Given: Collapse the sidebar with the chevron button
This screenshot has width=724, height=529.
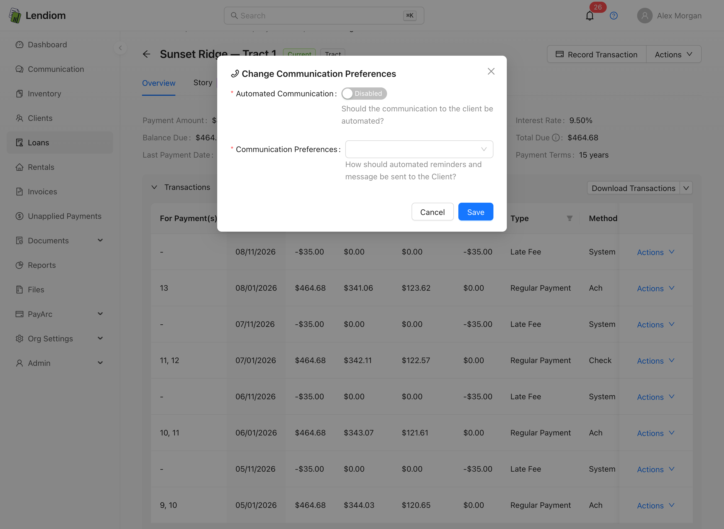Looking at the screenshot, I should pyautogui.click(x=120, y=48).
